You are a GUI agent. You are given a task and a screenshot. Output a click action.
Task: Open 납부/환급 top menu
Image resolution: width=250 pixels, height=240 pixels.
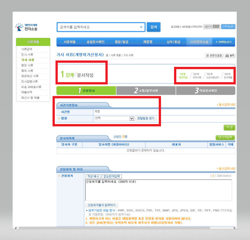[x=173, y=42]
